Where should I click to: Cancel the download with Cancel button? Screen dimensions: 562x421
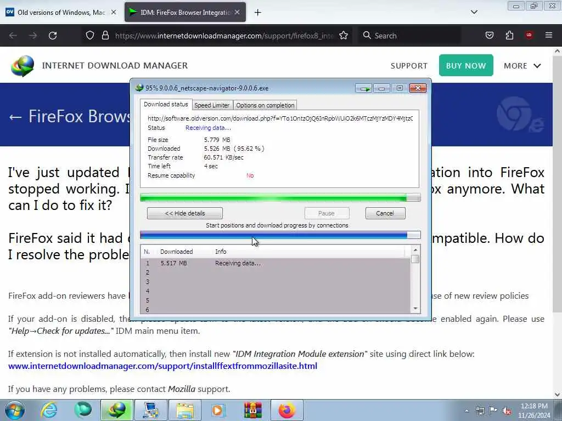(385, 213)
